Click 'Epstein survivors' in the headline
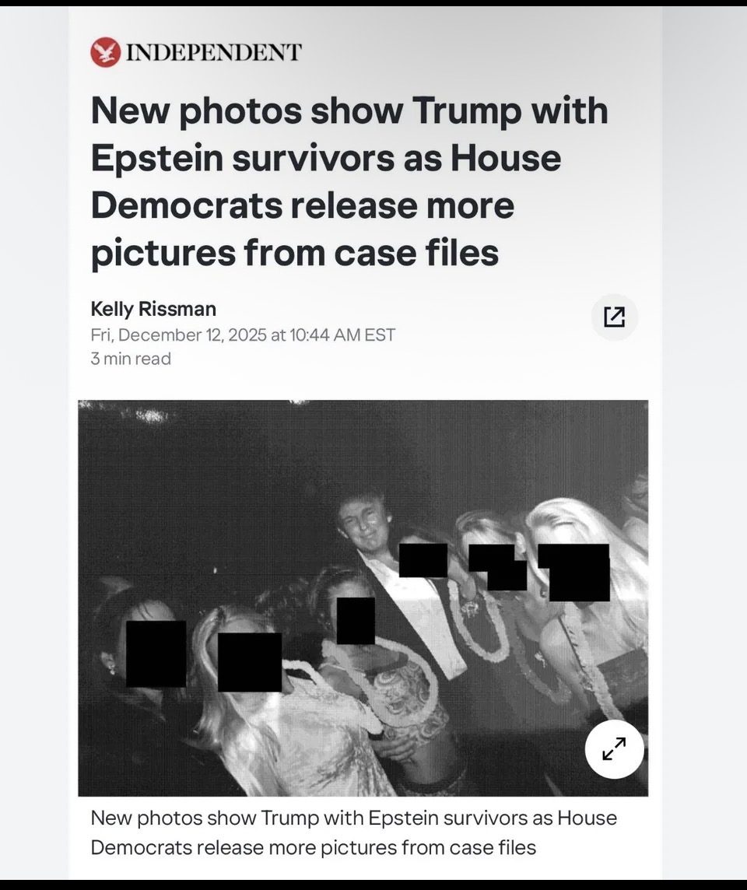Screen dimensions: 747x890 242,158
